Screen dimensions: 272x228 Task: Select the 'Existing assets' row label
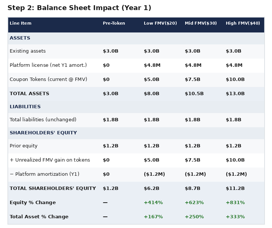pyautogui.click(x=28, y=51)
